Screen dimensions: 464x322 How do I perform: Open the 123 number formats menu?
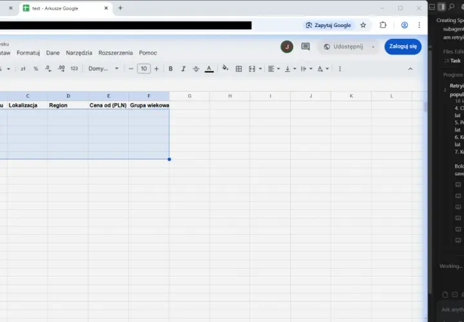[74, 69]
